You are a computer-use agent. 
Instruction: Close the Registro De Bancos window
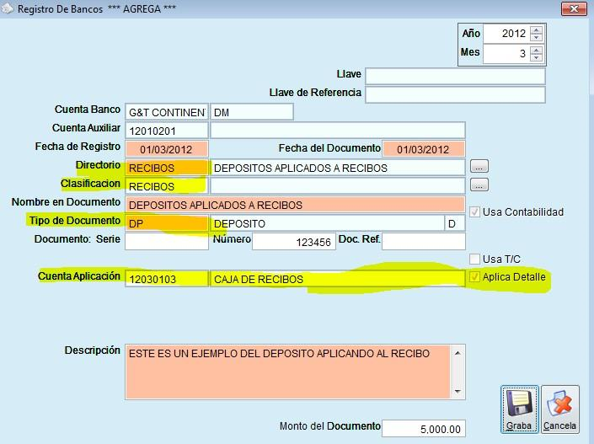coord(574,9)
